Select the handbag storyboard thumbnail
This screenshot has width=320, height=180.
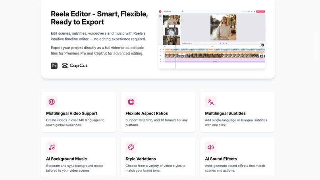[x=172, y=30]
